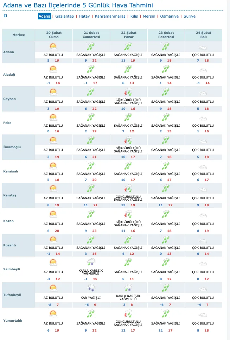Open the Hatay province link

point(84,16)
